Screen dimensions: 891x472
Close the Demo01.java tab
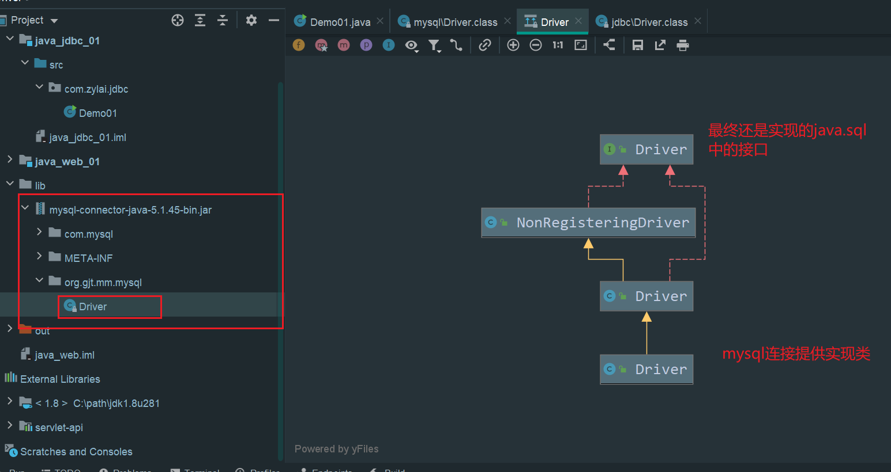point(380,21)
